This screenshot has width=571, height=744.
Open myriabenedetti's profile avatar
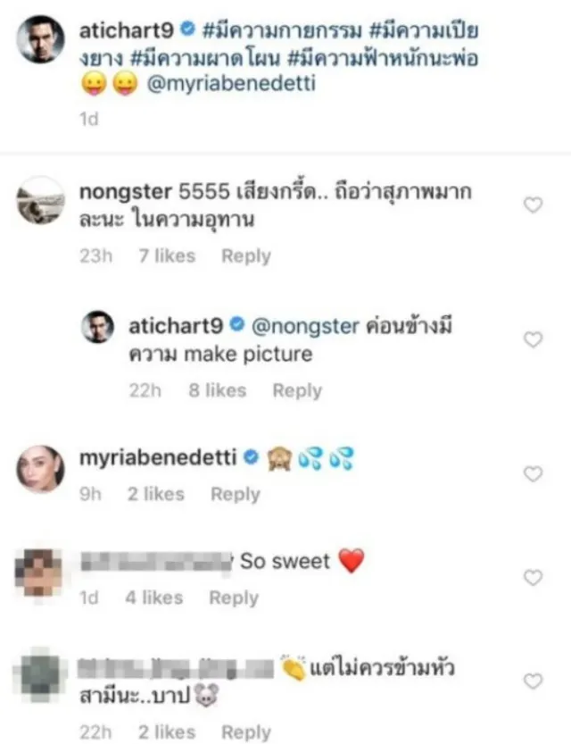41,468
